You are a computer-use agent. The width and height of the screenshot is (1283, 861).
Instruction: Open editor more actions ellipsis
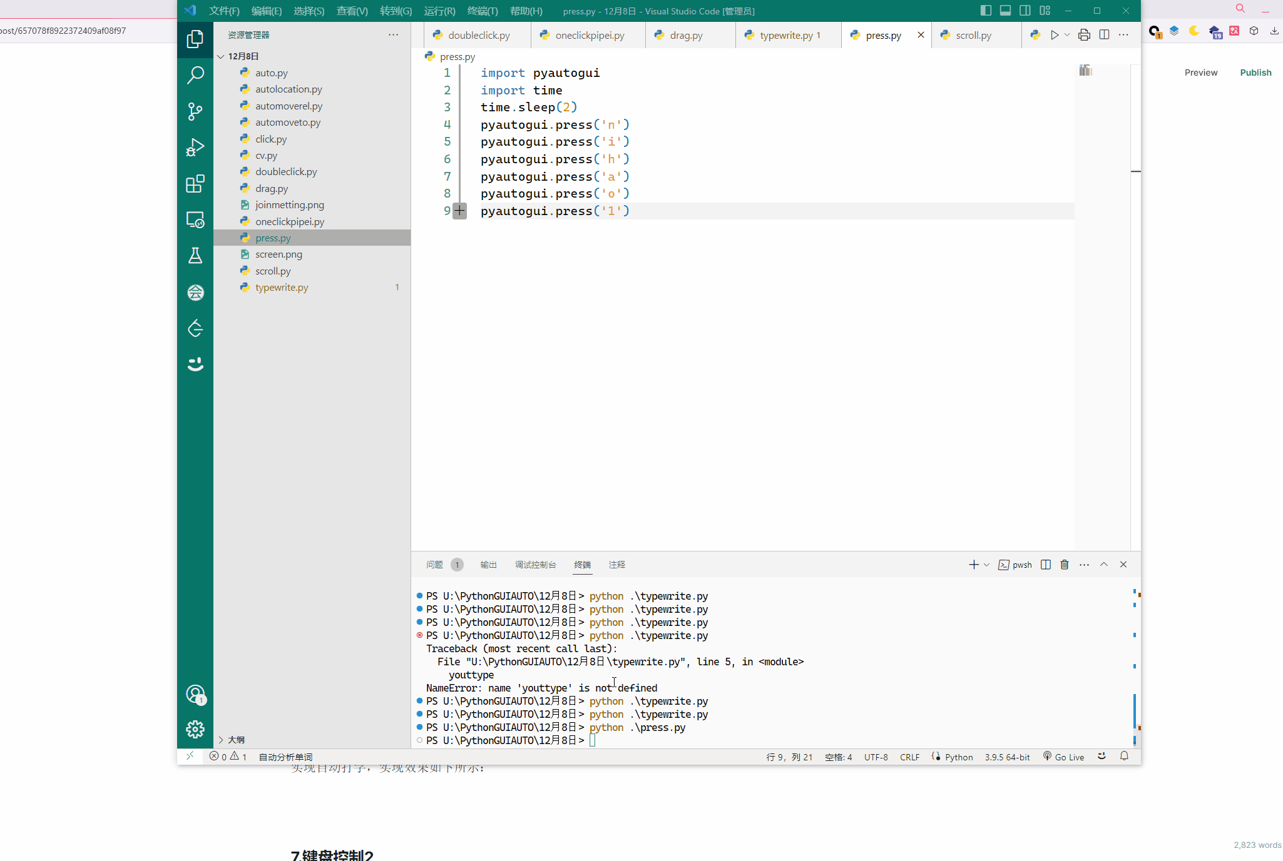tap(1123, 35)
